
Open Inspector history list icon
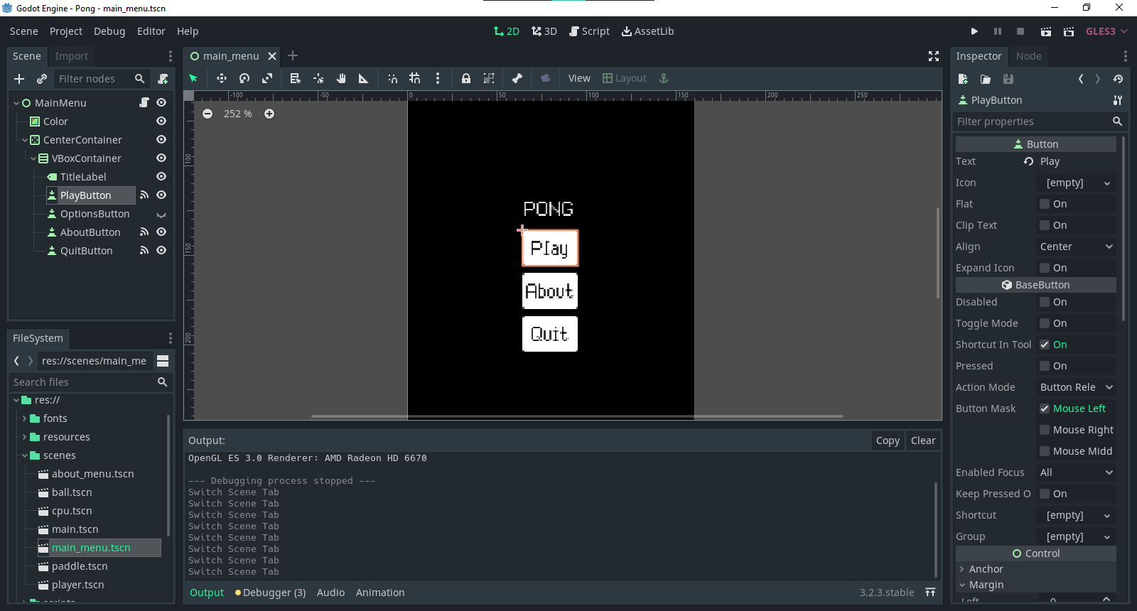click(x=1118, y=79)
